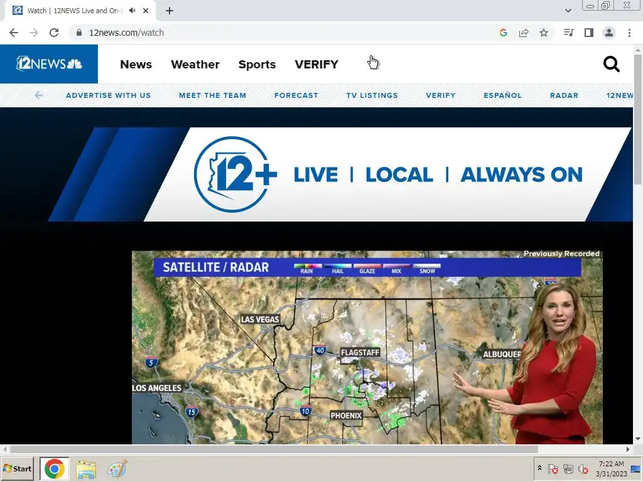Image resolution: width=643 pixels, height=482 pixels.
Task: Open TV Listings link
Action: tap(372, 95)
